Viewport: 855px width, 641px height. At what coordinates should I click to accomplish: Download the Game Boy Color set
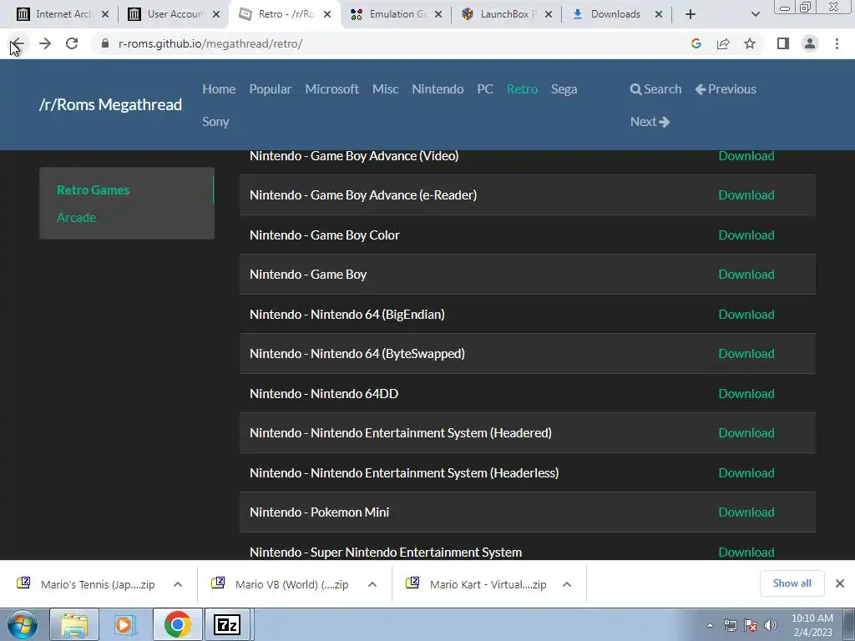tap(746, 235)
